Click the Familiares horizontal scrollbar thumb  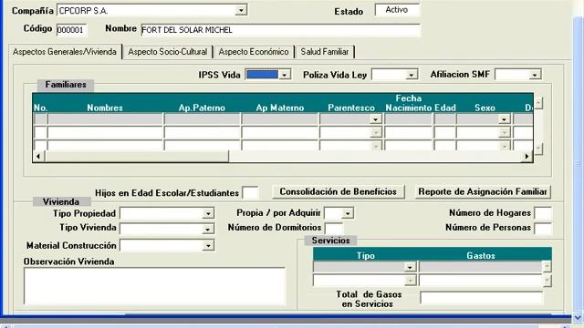(x=136, y=156)
